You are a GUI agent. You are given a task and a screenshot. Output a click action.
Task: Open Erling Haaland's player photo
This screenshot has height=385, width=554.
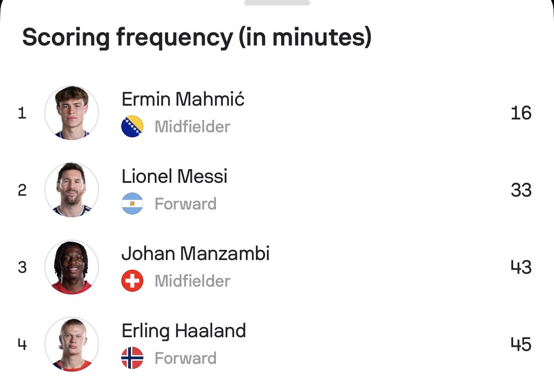pyautogui.click(x=72, y=344)
